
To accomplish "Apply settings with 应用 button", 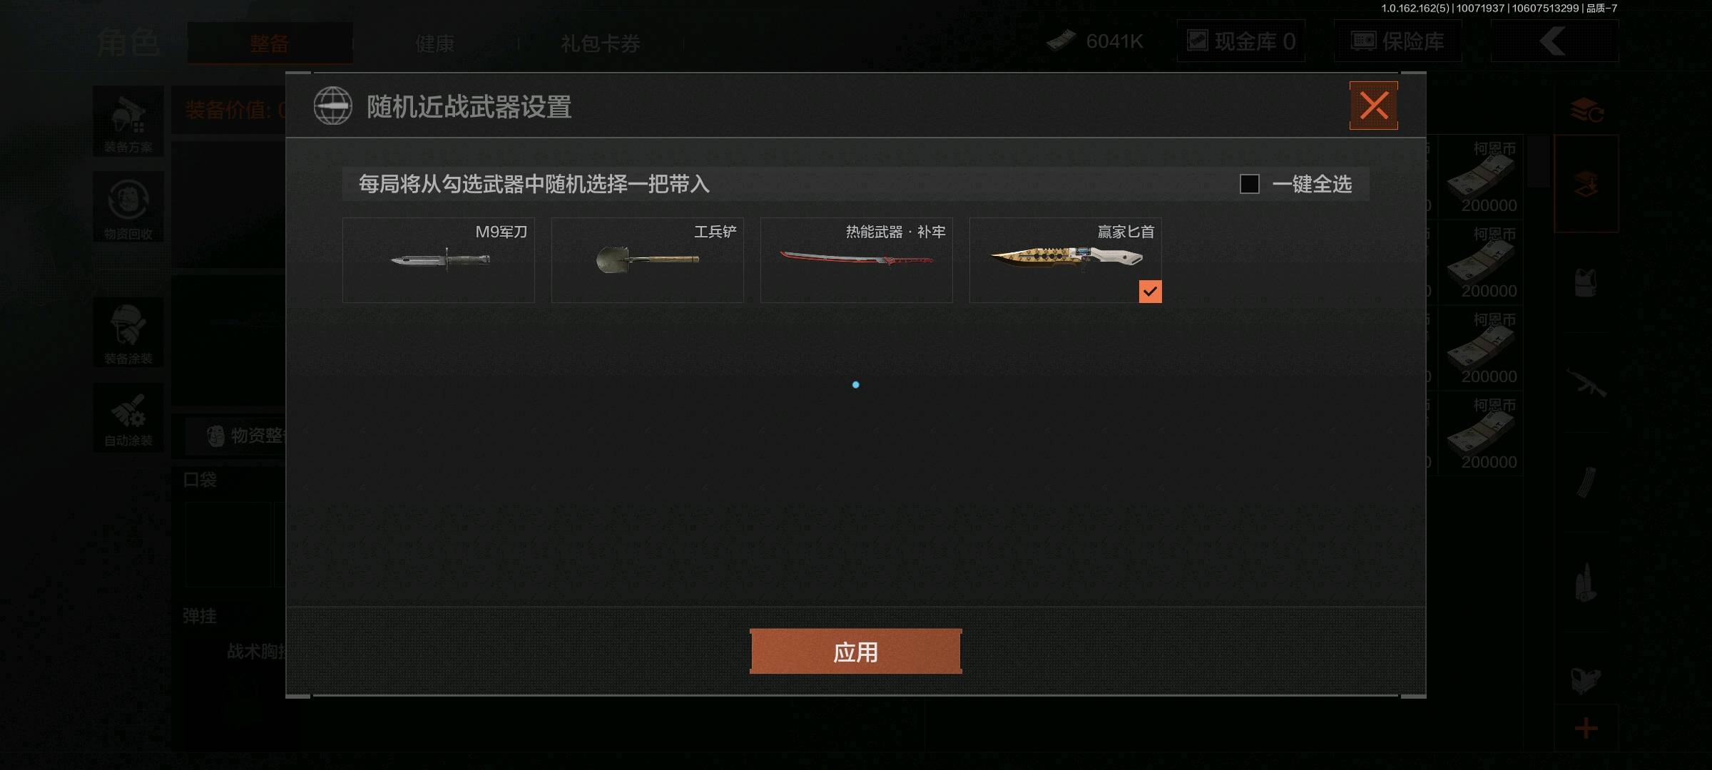I will point(856,652).
